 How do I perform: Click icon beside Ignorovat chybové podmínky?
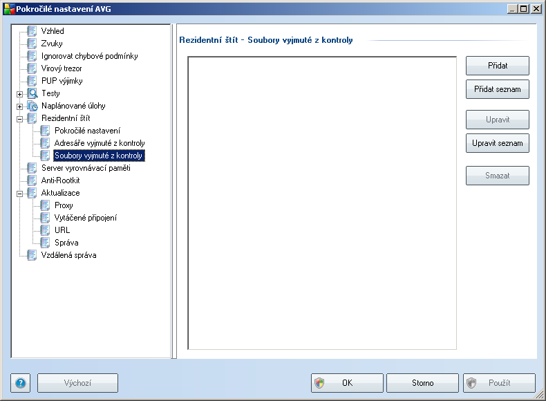(32, 56)
